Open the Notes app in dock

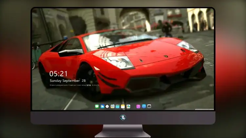click(x=123, y=106)
